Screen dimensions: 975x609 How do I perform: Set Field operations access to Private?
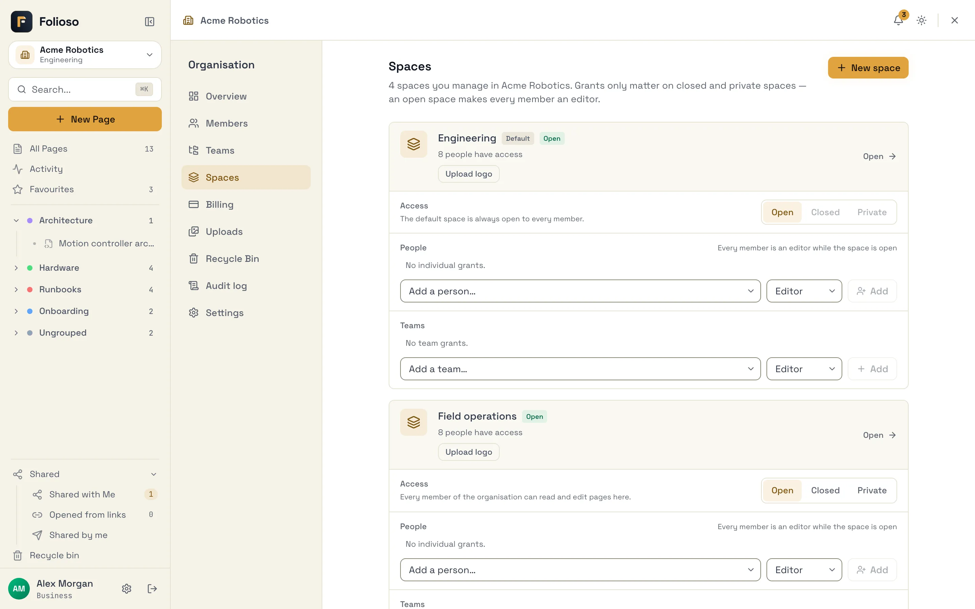[x=872, y=491]
